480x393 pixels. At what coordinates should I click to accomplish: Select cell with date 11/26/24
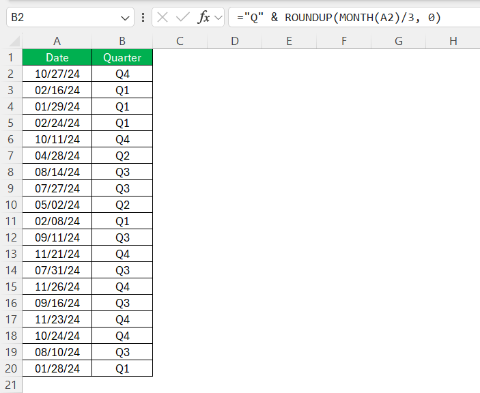(x=57, y=287)
